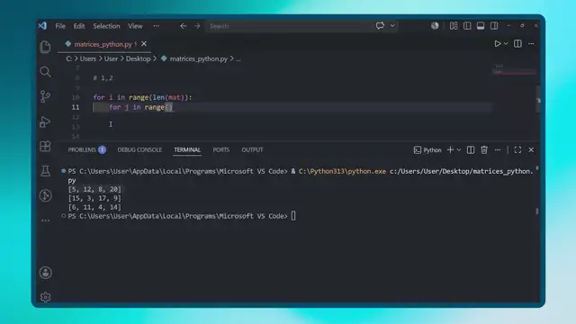Open the Selection menu
Screen dimensions: 576x324
[106, 26]
